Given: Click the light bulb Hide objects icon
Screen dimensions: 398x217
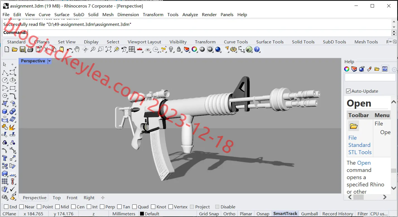Looking at the screenshot, I should [171, 50].
